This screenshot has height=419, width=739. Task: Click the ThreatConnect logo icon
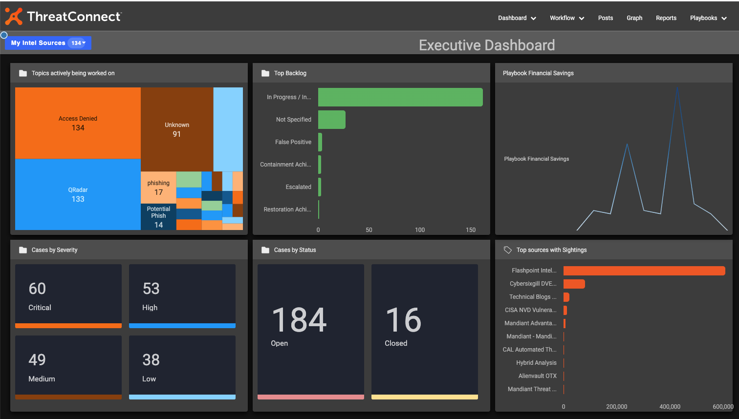(14, 17)
